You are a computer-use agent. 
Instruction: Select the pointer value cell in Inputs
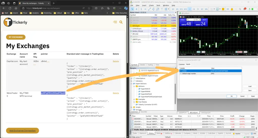pos(226,71)
